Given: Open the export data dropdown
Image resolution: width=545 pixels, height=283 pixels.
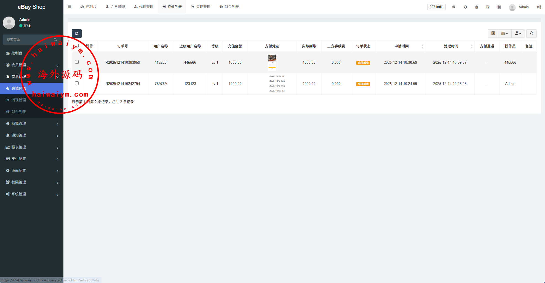Looking at the screenshot, I should (x=518, y=33).
